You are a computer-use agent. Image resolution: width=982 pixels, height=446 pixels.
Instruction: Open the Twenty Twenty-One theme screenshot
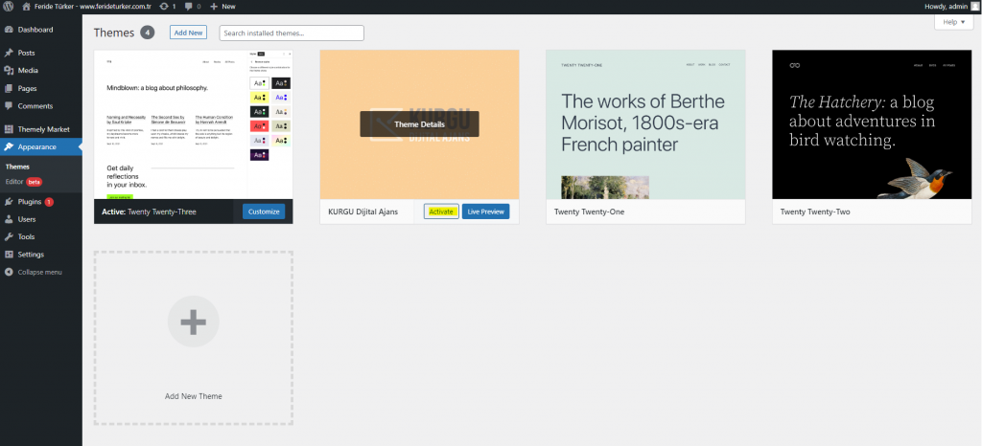pos(645,124)
